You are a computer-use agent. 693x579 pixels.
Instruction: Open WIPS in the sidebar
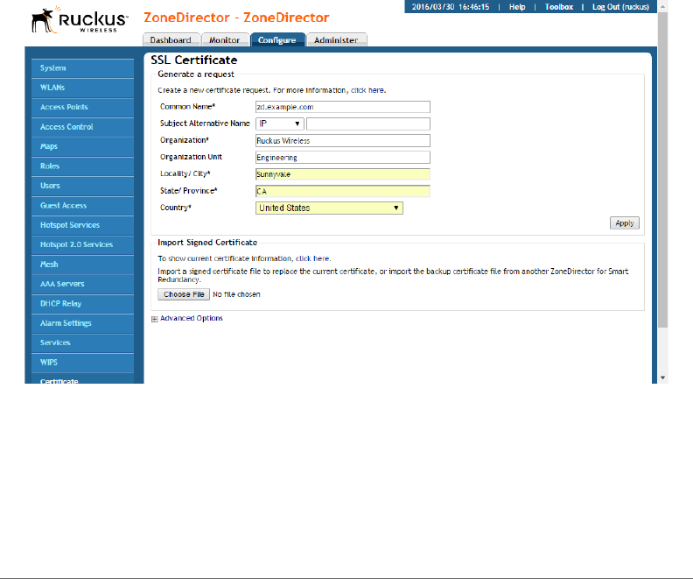(82, 363)
